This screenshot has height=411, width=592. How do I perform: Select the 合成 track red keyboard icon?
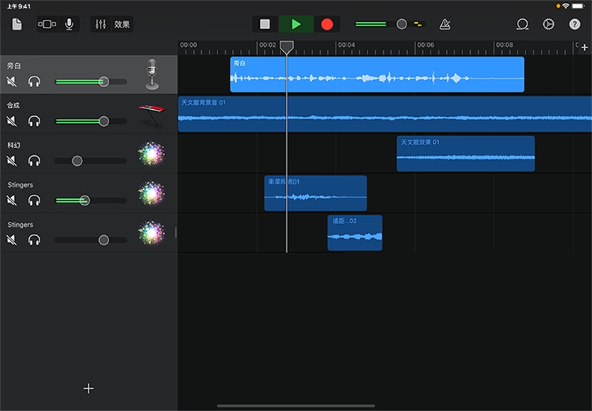[x=151, y=113]
